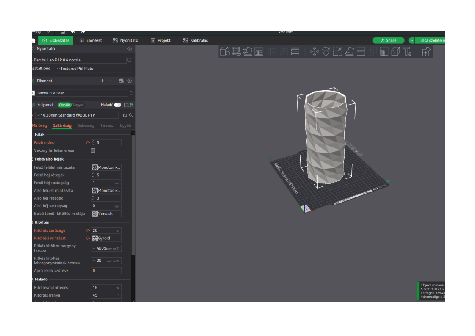475x336 pixels.
Task: Open the Felső felület mintázata dropdown
Action: [106, 167]
